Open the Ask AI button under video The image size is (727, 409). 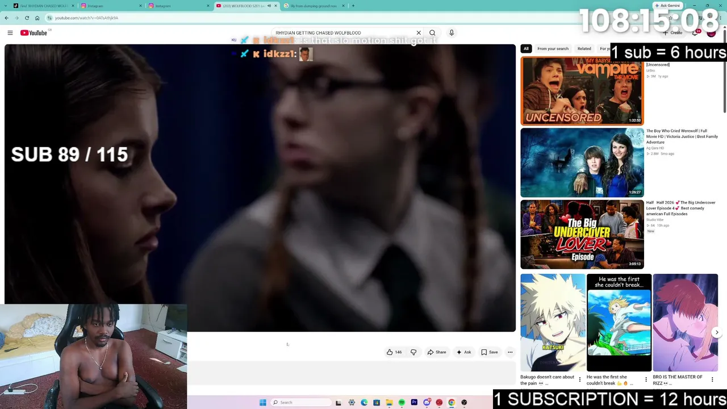click(x=463, y=352)
